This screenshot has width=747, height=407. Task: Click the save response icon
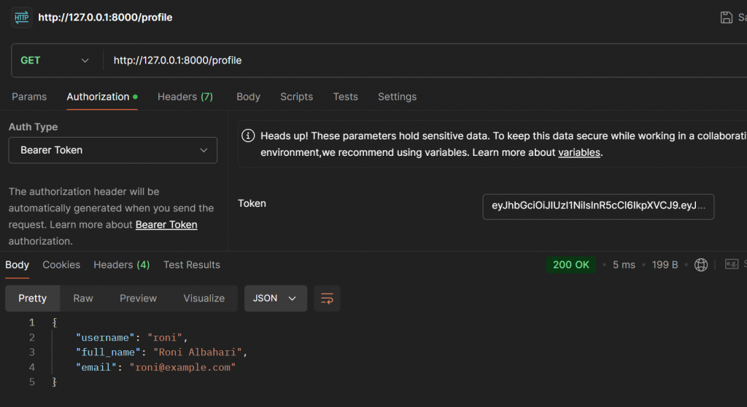(x=731, y=265)
